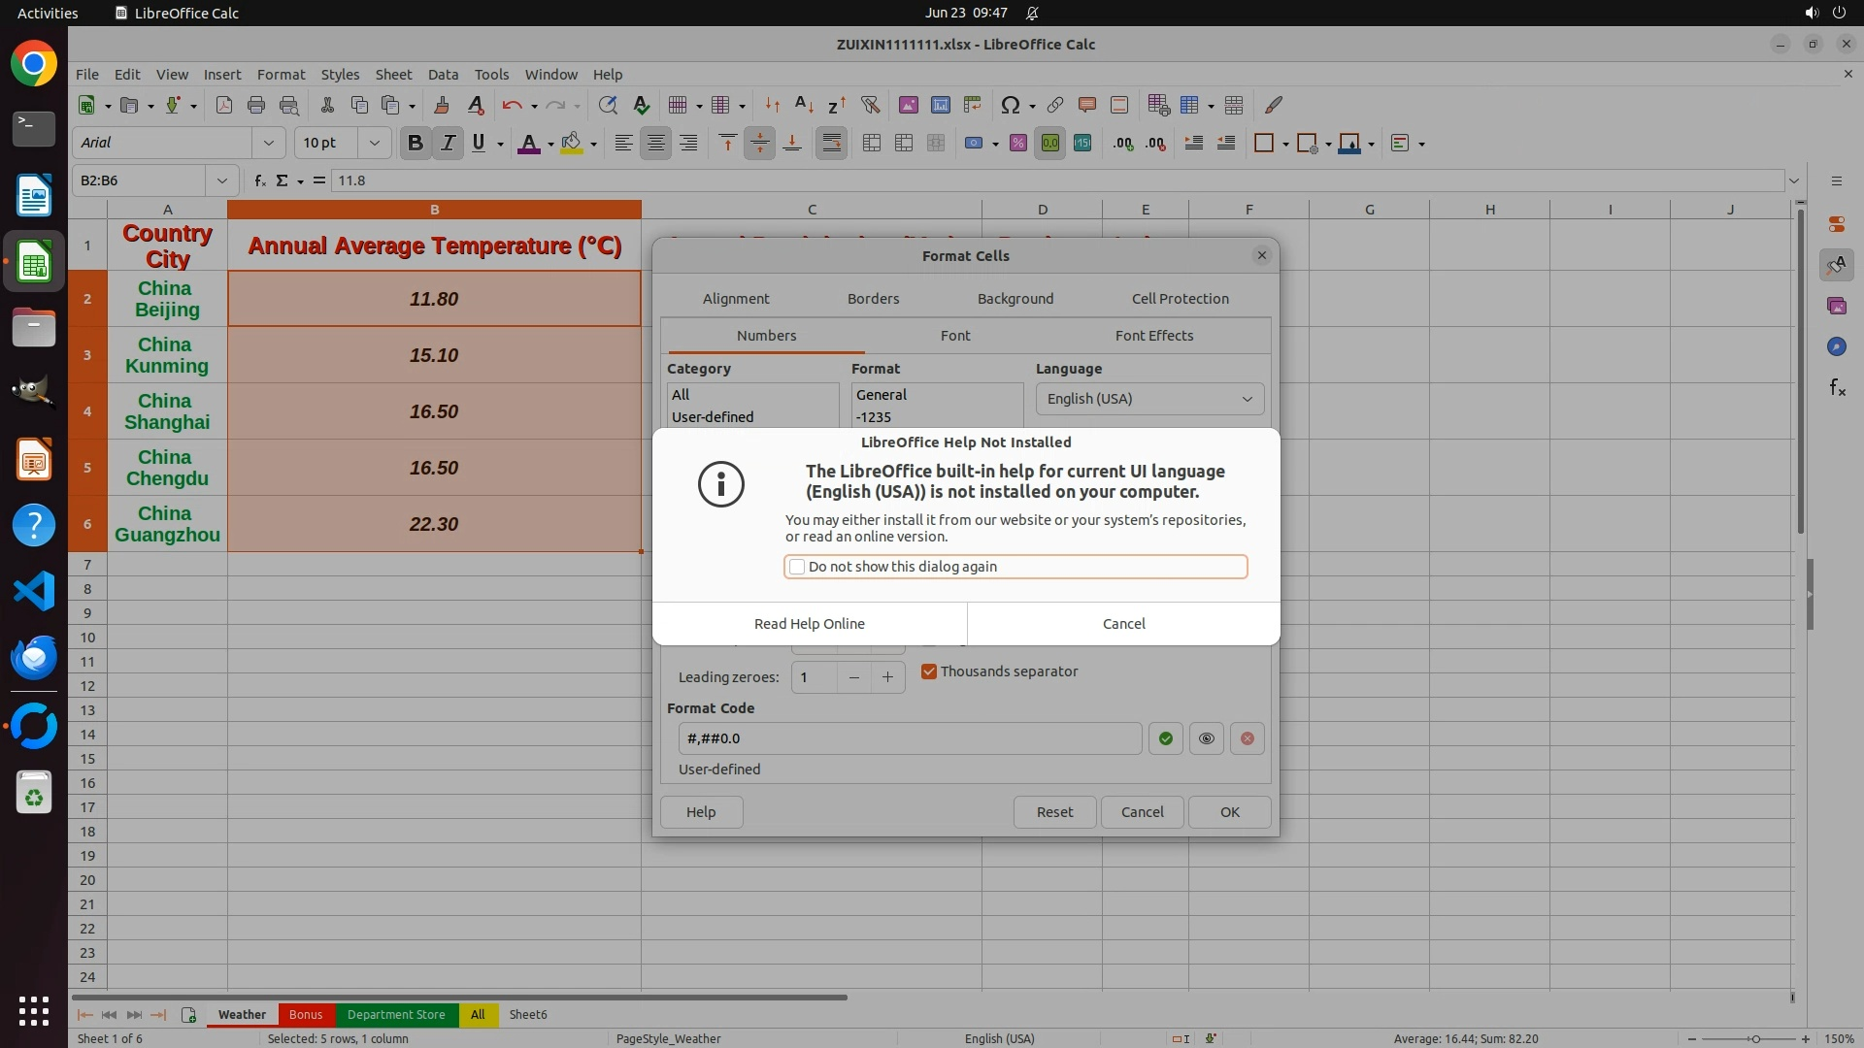Image resolution: width=1864 pixels, height=1048 pixels.
Task: Switch to the Font Effects tab
Action: pyautogui.click(x=1153, y=336)
